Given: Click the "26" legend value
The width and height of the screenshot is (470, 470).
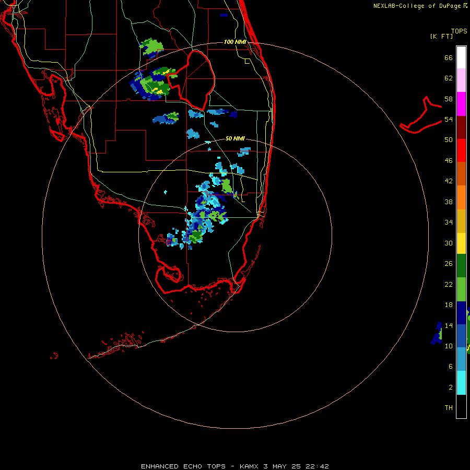Looking at the screenshot, I should [449, 264].
